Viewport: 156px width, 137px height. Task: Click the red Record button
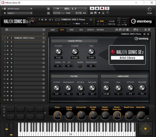[x=102, y=8]
